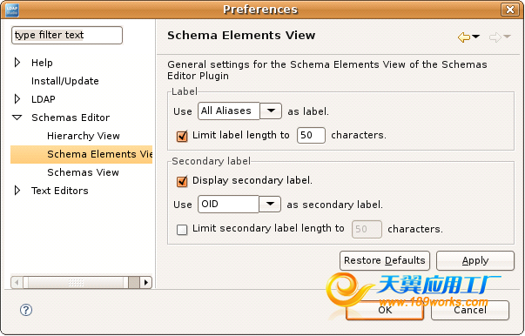Click the sidebar scrollbar left arrow
The image size is (525, 336).
(x=17, y=282)
